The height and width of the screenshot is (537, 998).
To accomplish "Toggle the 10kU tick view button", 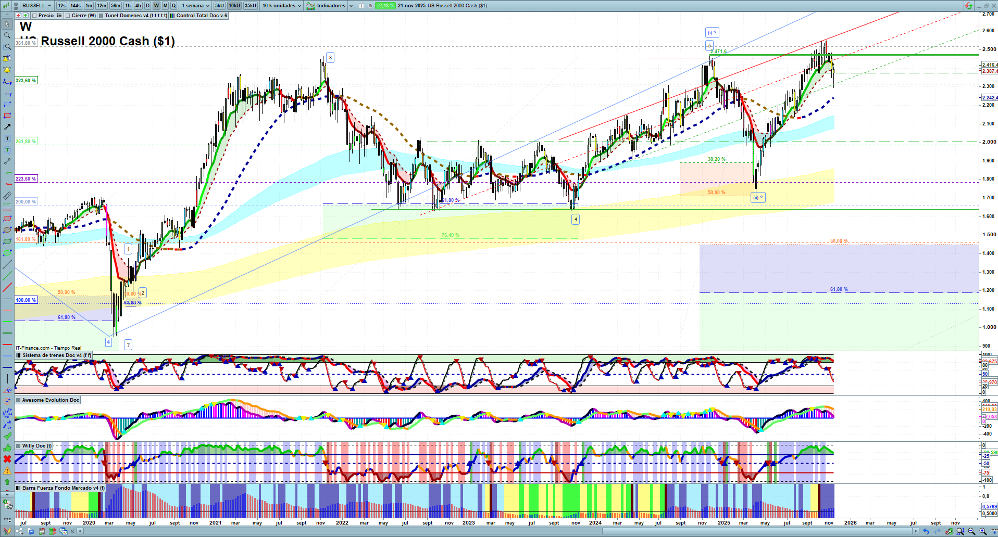I will click(234, 6).
